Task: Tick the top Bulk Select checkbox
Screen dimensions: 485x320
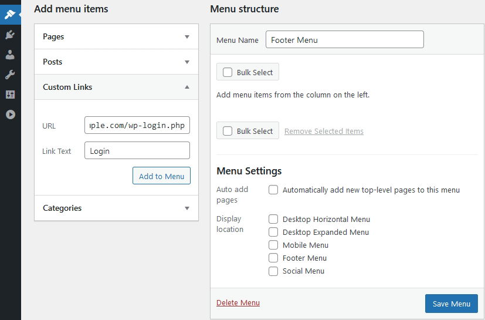Action: pyautogui.click(x=228, y=72)
